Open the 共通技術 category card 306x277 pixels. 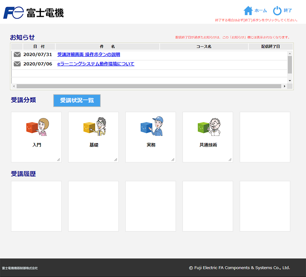click(x=208, y=137)
